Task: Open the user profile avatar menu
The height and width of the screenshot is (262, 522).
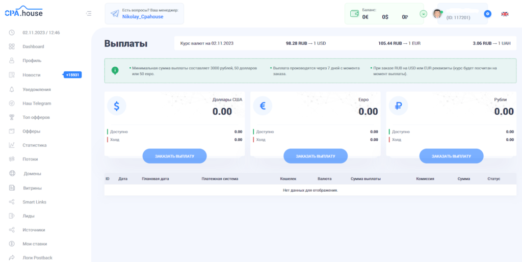Action: coord(437,14)
